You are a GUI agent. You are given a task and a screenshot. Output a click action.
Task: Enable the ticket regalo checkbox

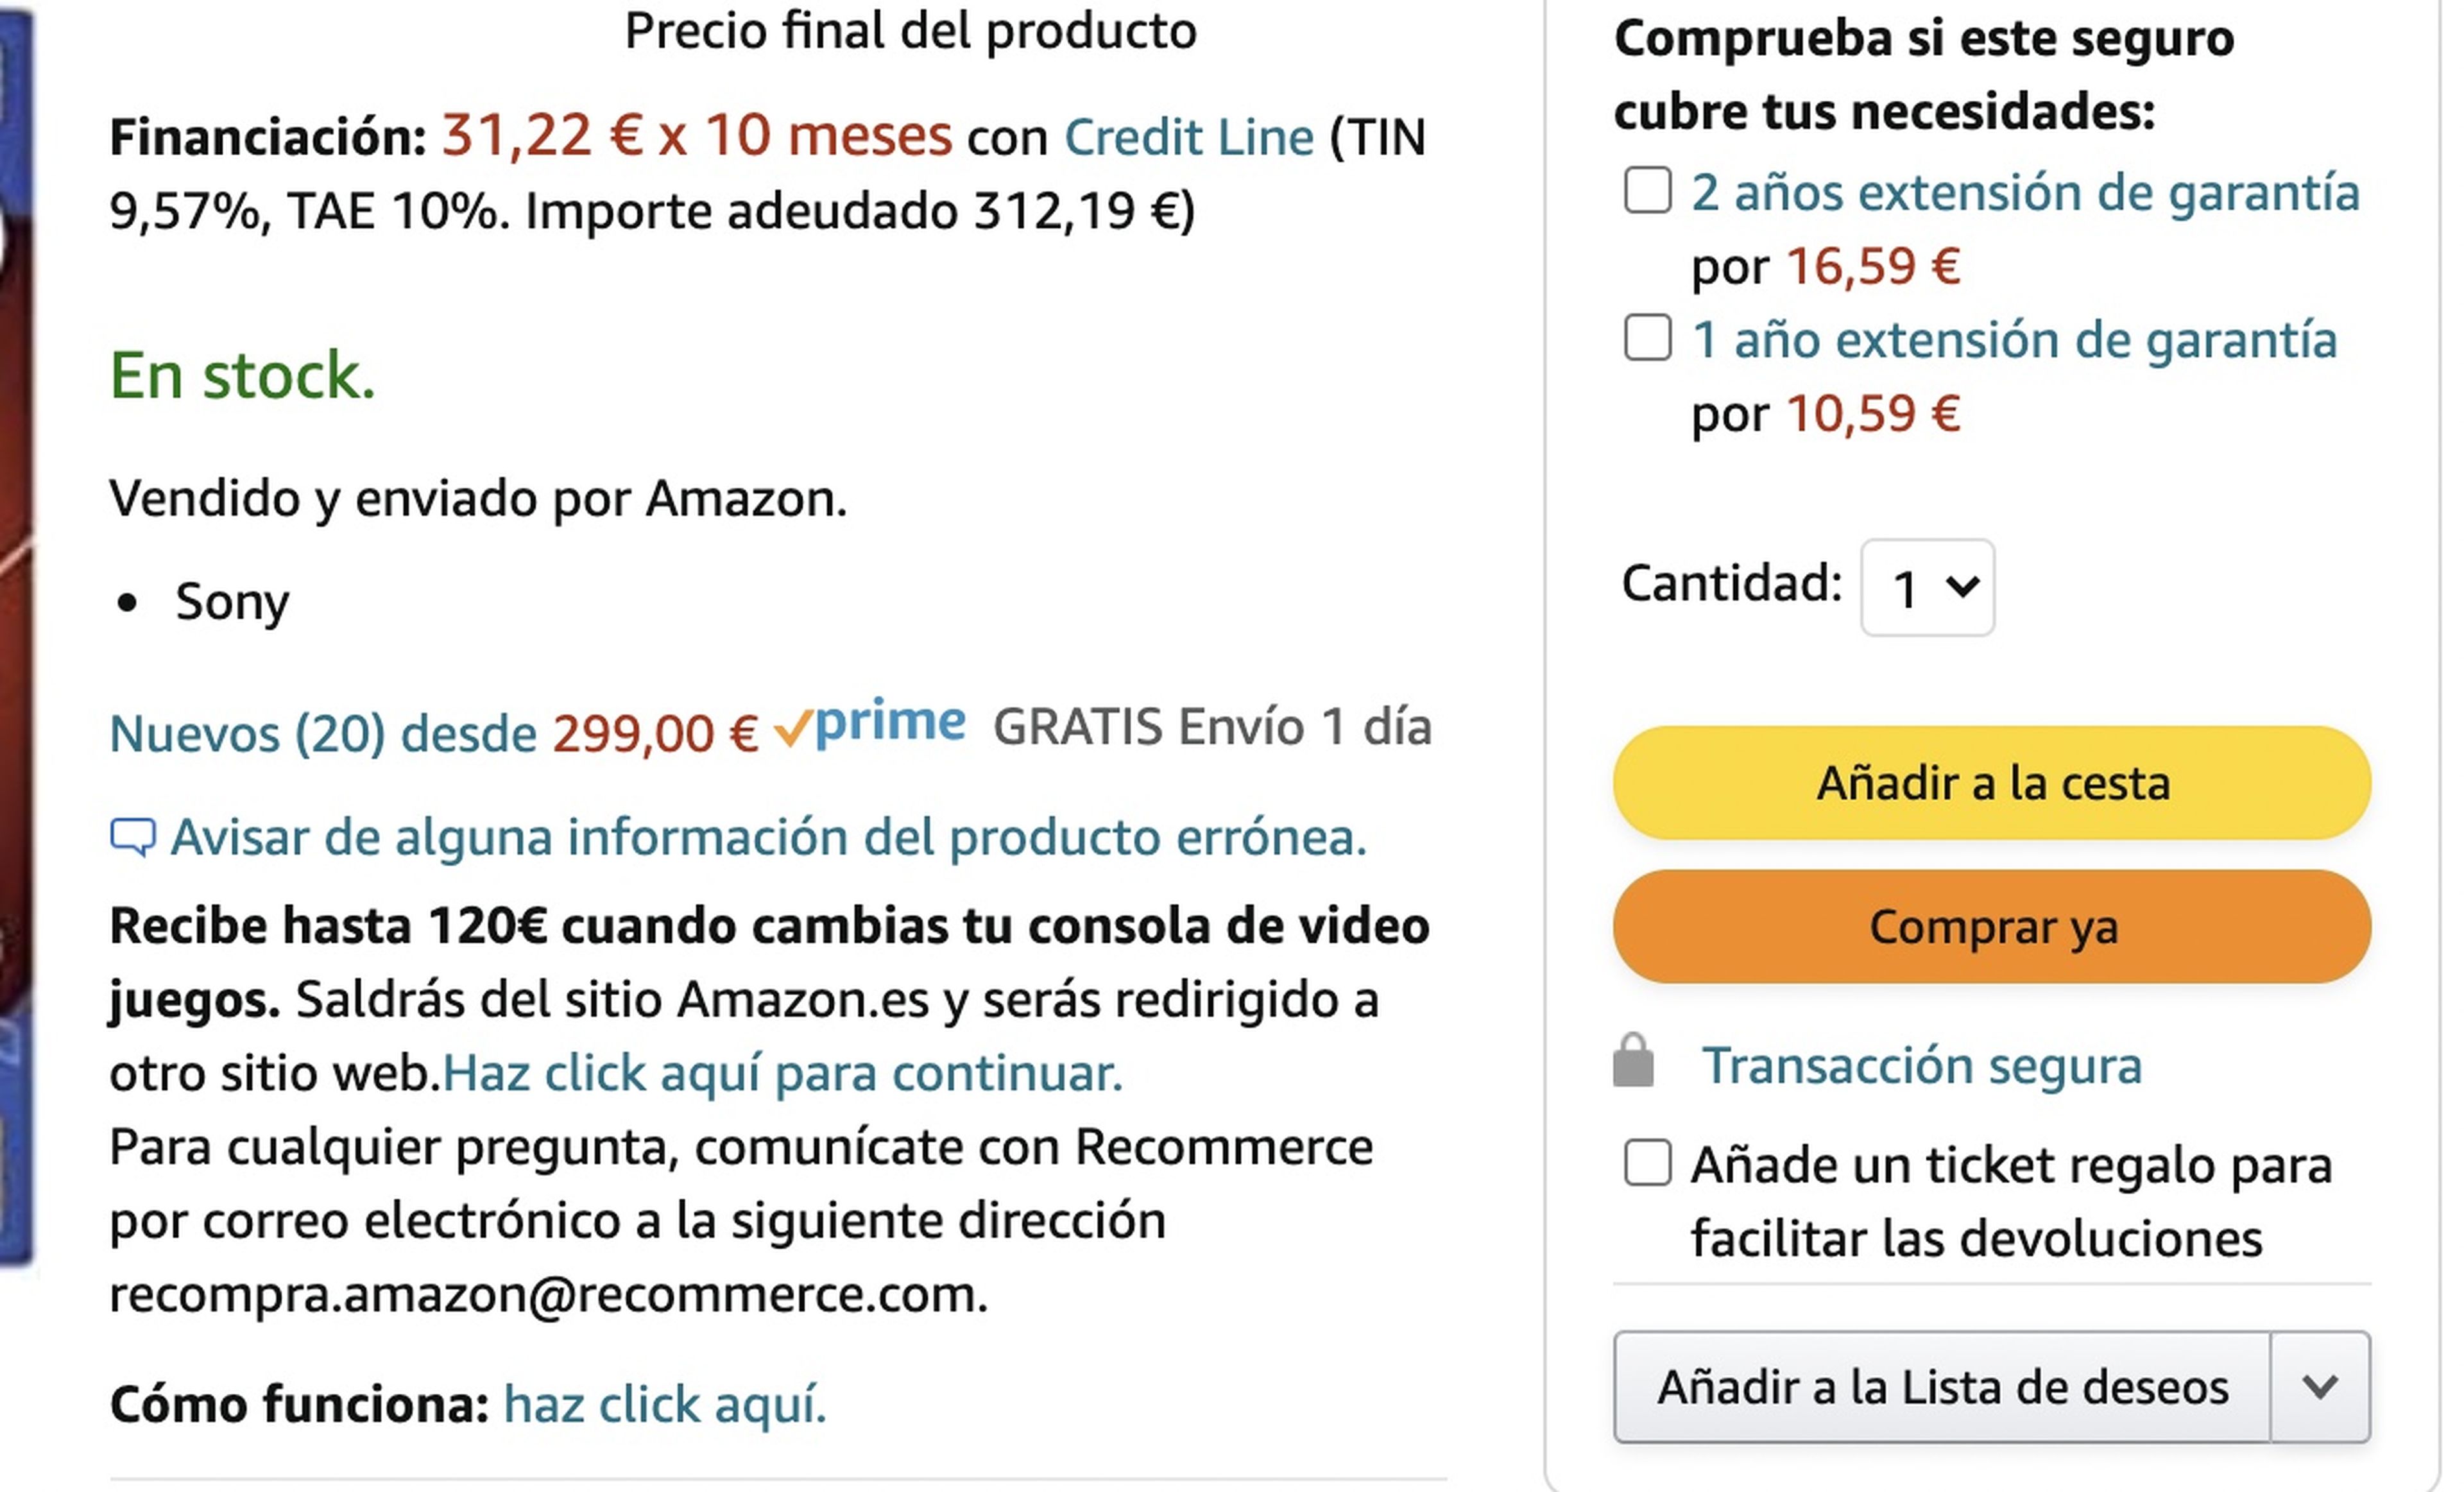pos(1647,1163)
